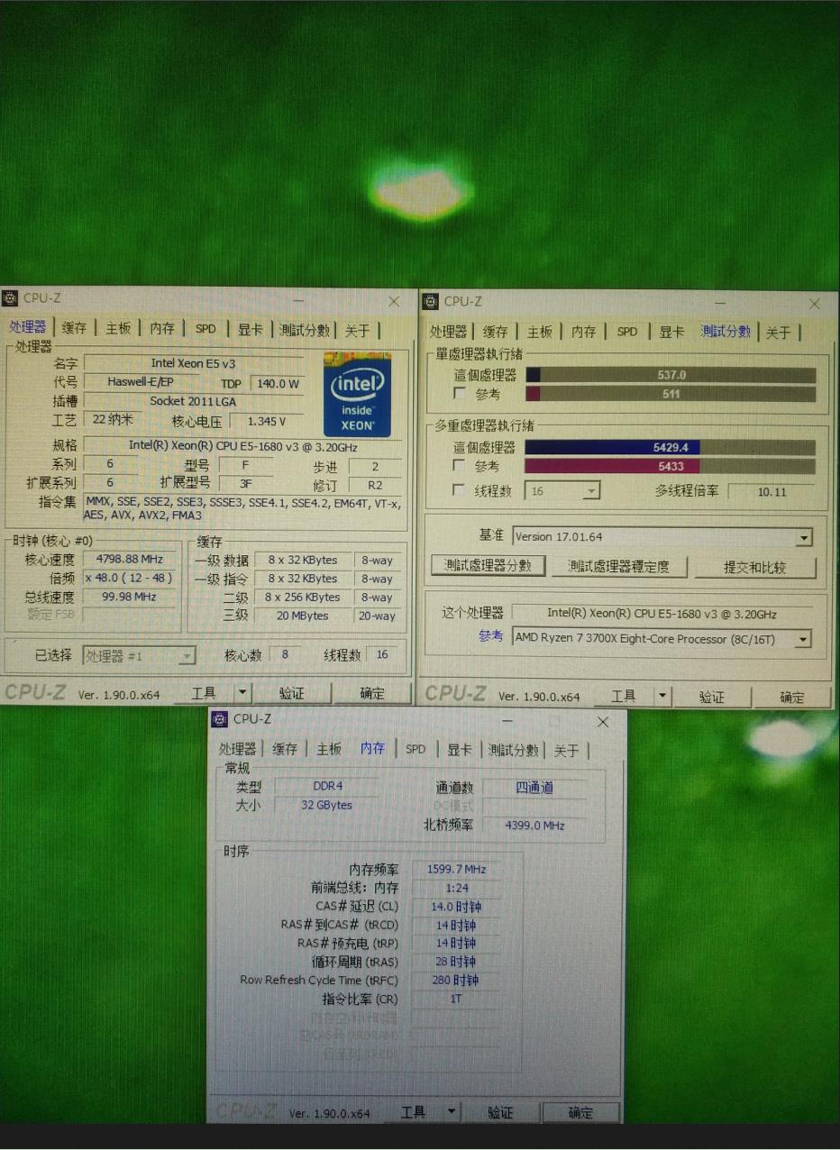
Task: Click 验证 in the memory window
Action: (x=500, y=1113)
